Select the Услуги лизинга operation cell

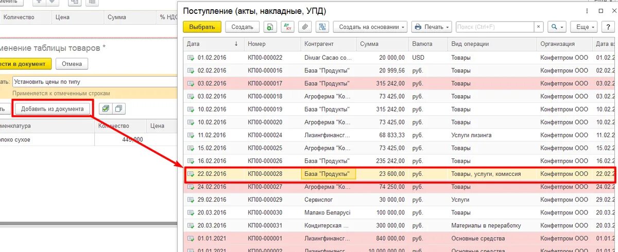[x=492, y=135]
